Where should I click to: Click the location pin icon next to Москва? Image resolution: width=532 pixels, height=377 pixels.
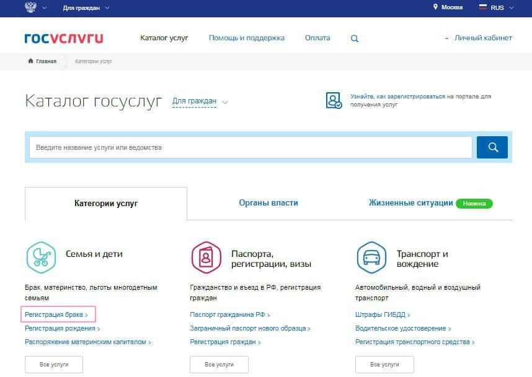coord(435,7)
